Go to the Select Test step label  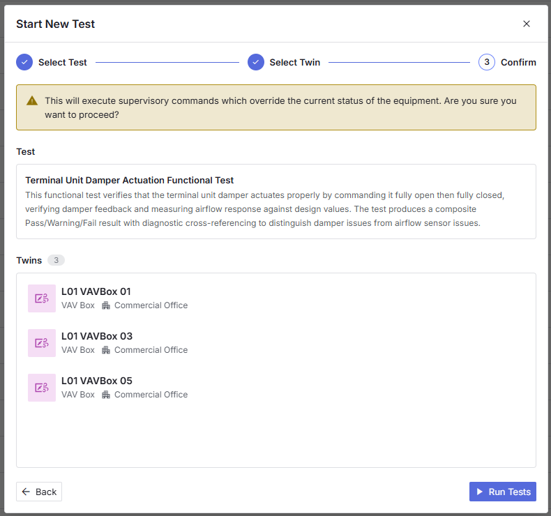click(63, 62)
